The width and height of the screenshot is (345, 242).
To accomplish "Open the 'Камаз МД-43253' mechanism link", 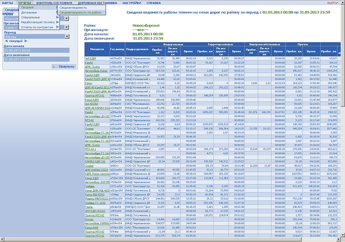I will click(94, 195).
